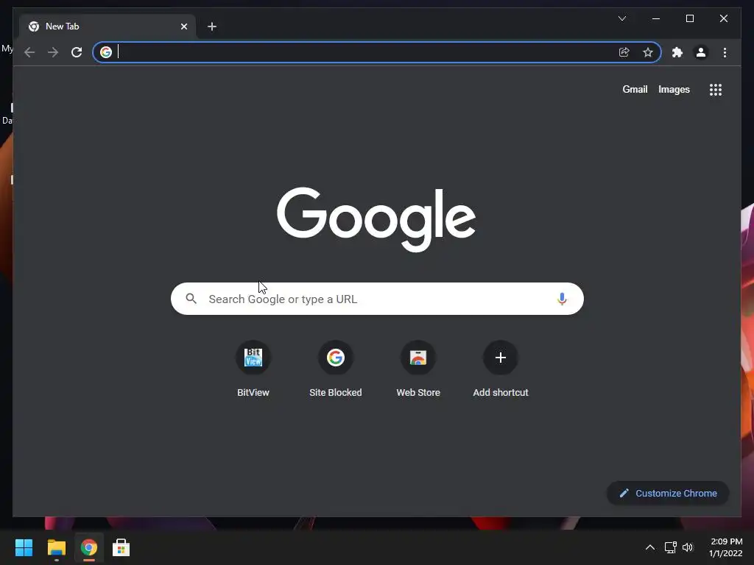
Task: Open the Site Blocked shortcut
Action: click(x=335, y=369)
